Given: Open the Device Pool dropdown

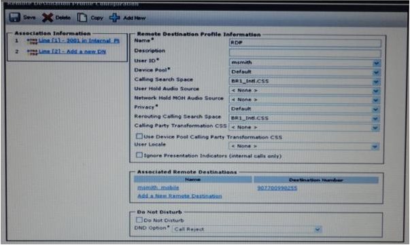Looking at the screenshot, I should [x=305, y=72].
